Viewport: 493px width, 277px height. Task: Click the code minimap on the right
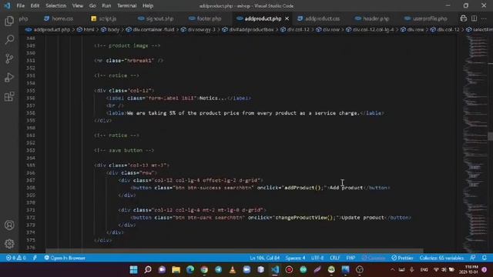[475, 143]
